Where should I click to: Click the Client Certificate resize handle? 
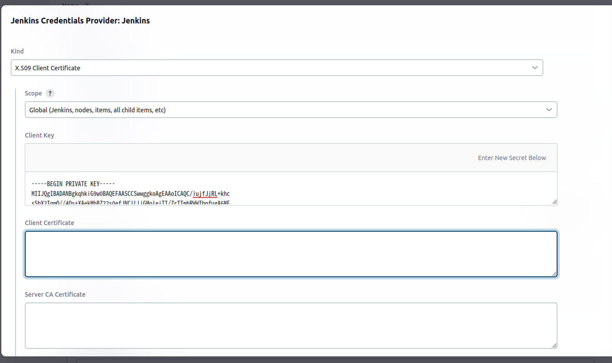point(554,274)
